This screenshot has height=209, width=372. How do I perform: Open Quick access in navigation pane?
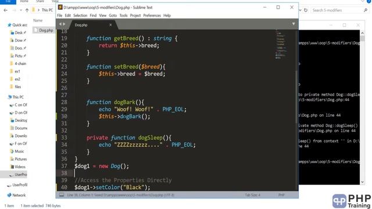(17, 25)
